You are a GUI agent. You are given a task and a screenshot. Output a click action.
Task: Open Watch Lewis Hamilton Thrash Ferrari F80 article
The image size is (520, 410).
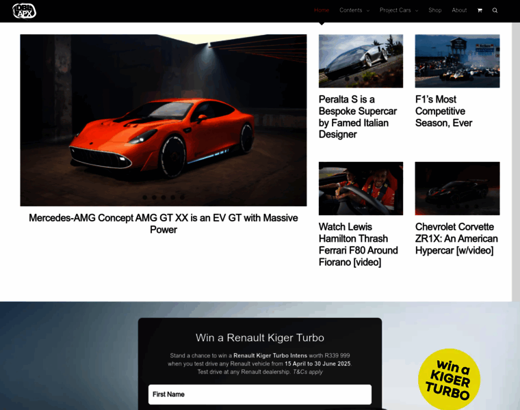358,245
